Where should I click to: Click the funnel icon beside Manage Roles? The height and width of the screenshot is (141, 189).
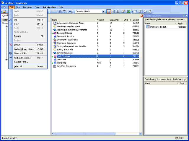coord(11,53)
